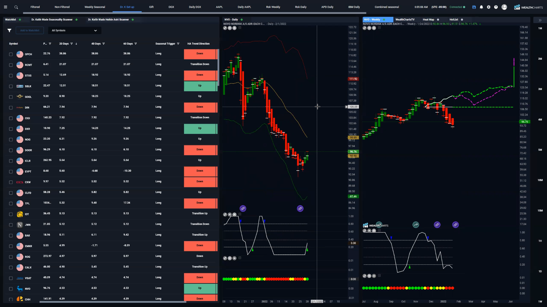The image size is (547, 307).
Task: Check the STXS row checkbox
Action: pos(11,76)
